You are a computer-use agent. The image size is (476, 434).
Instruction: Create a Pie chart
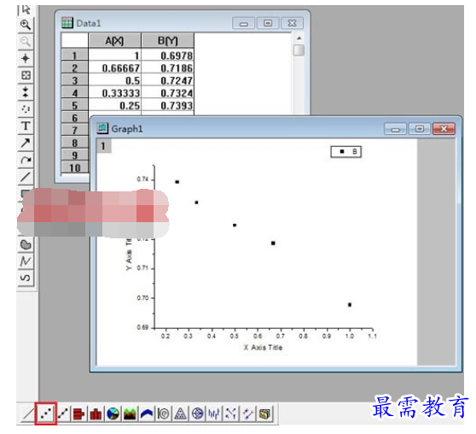(113, 414)
